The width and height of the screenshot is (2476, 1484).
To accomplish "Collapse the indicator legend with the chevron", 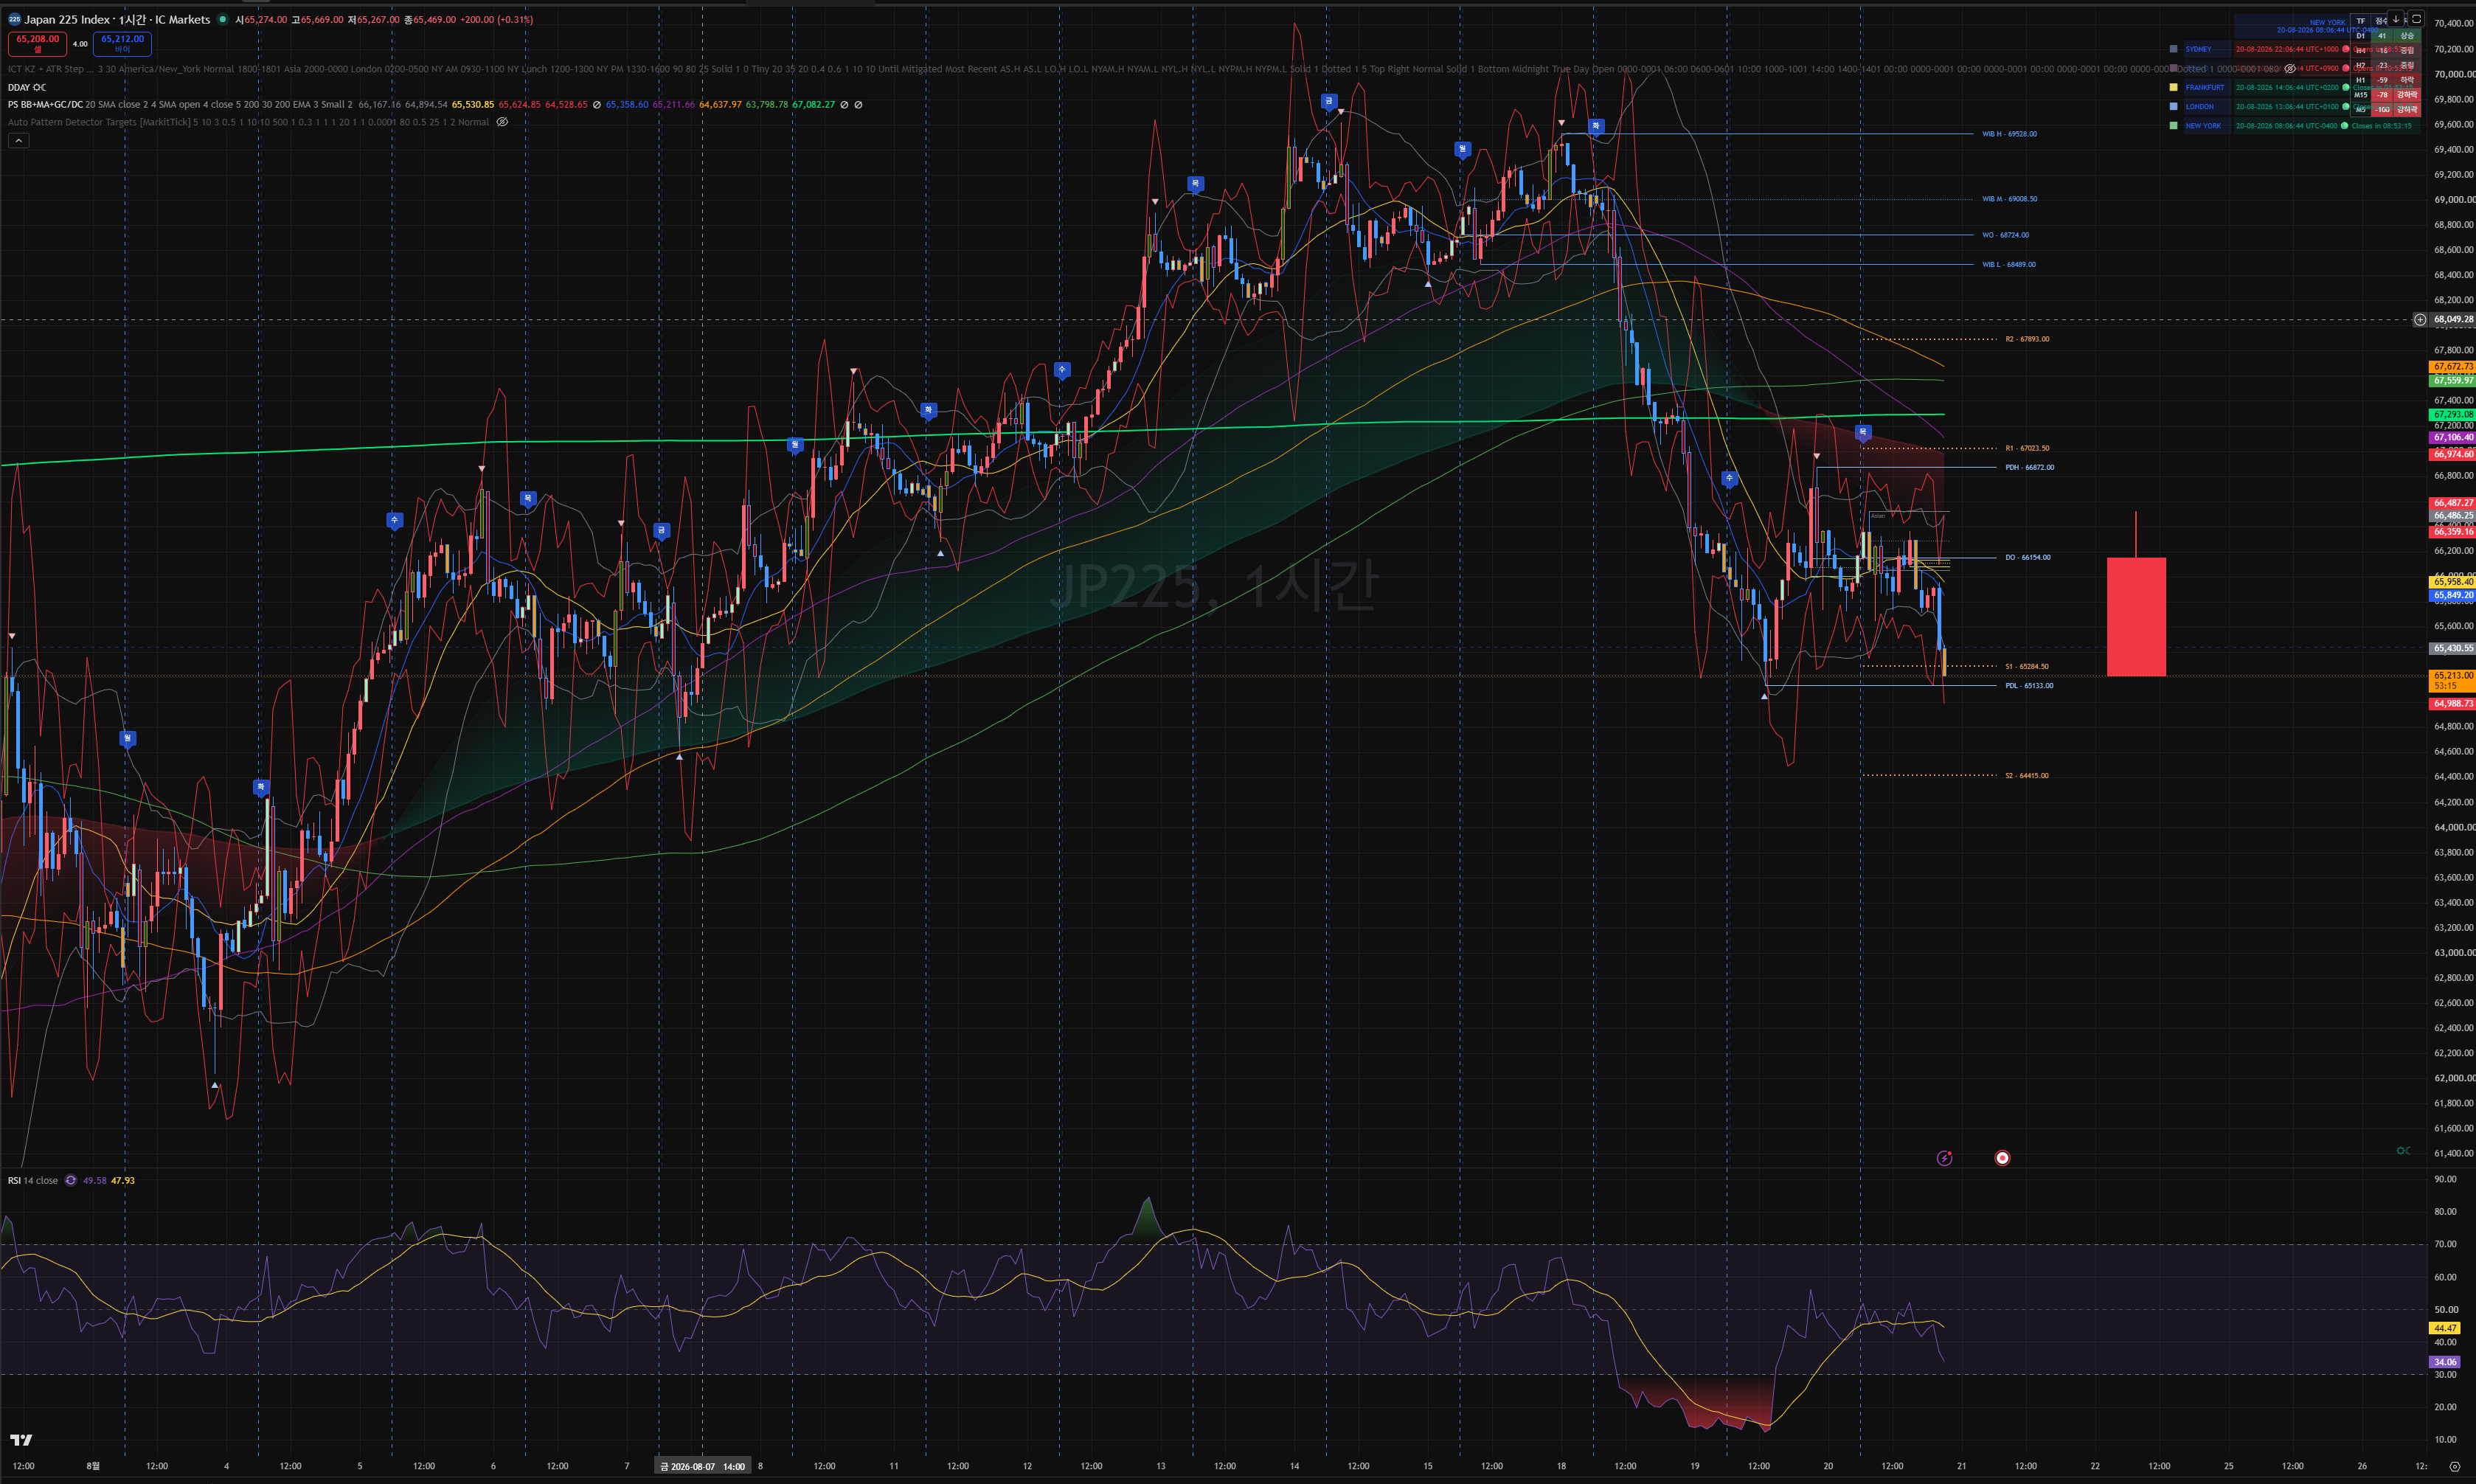I will [x=18, y=141].
